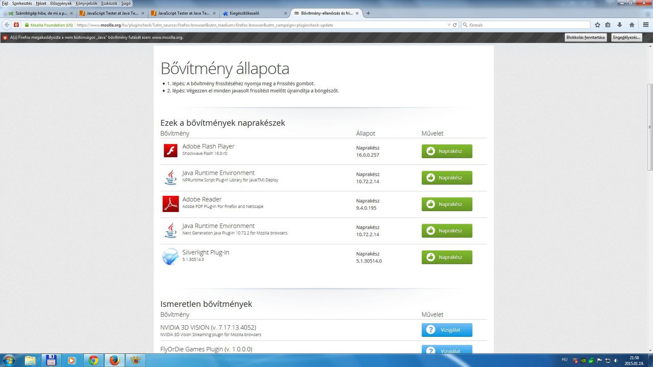This screenshot has width=653, height=367.
Task: Click Naprakész button for NPRuntime Java plugin
Action: tap(447, 177)
